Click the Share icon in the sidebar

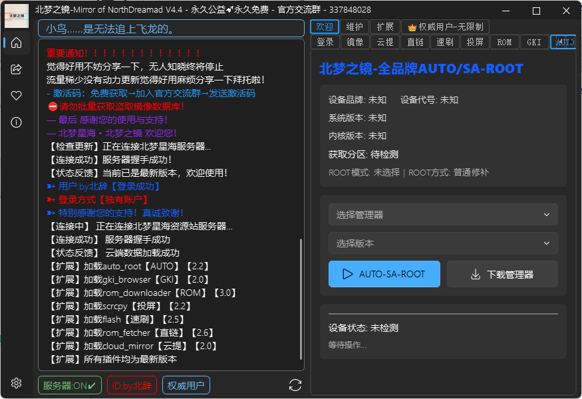(16, 68)
